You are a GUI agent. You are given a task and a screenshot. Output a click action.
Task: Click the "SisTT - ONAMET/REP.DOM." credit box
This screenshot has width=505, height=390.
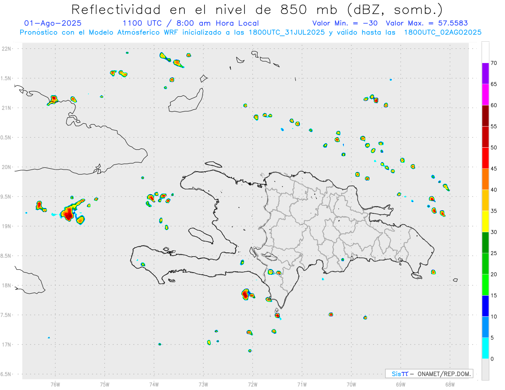click(429, 374)
